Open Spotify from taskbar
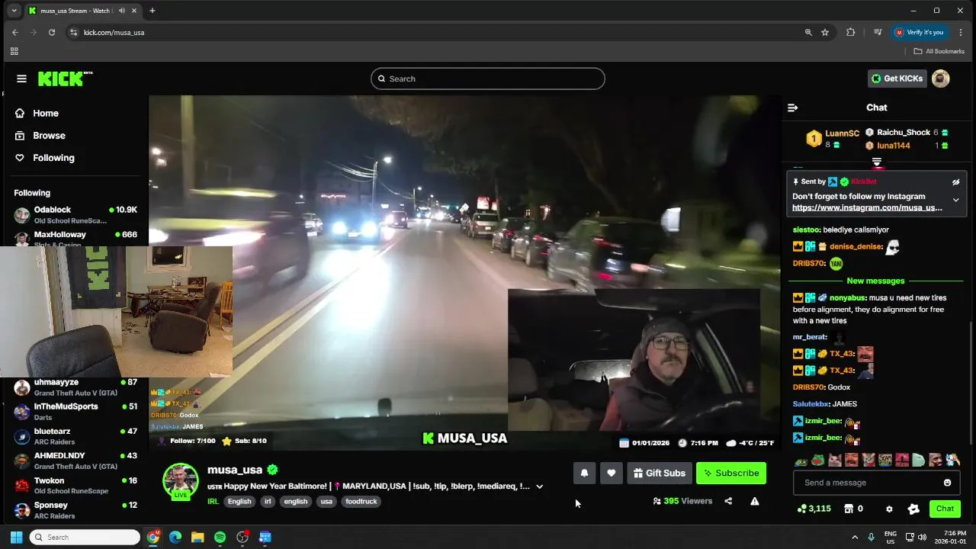Image resolution: width=976 pixels, height=549 pixels. [220, 538]
